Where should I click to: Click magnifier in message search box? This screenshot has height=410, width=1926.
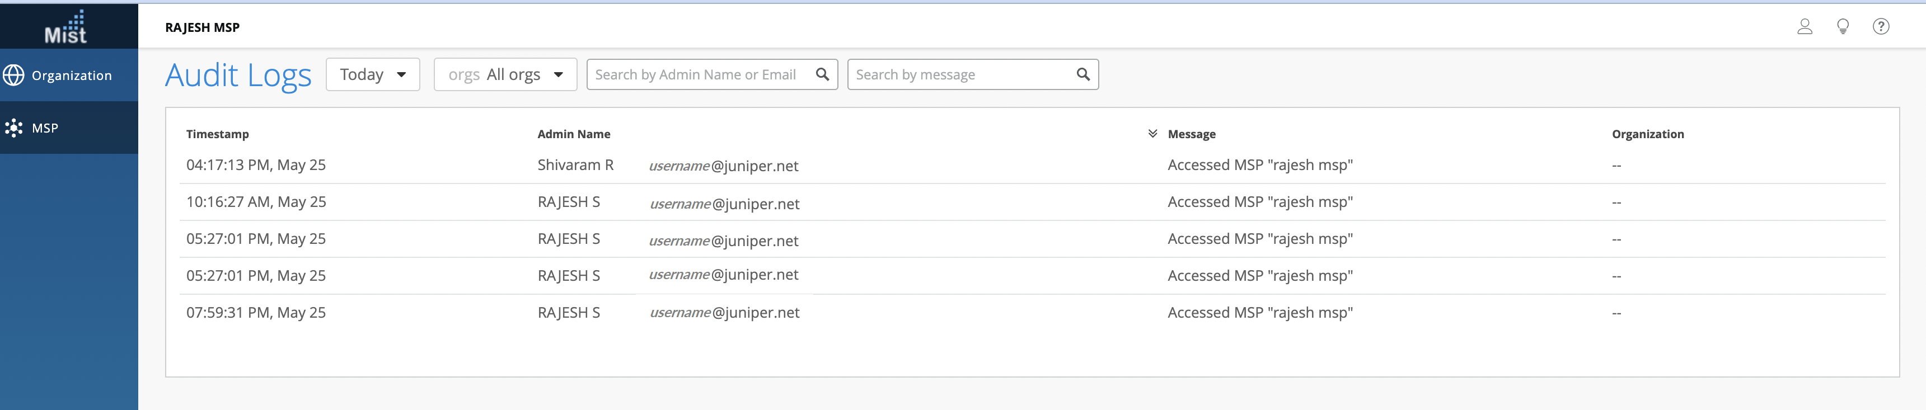(x=1082, y=75)
